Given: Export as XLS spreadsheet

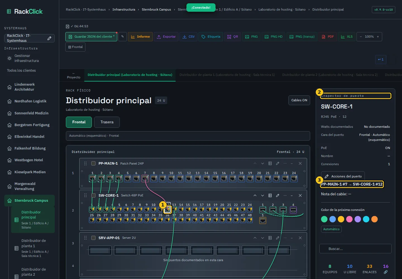Looking at the screenshot, I should point(347,37).
